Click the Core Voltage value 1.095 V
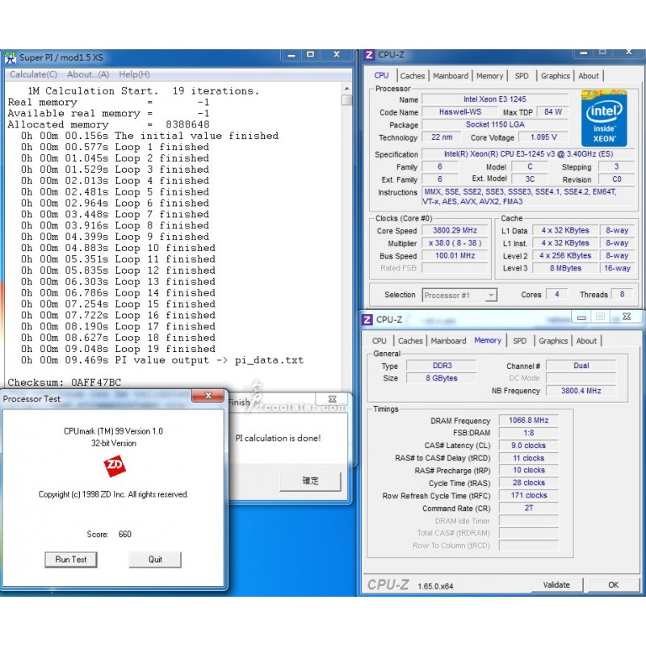646x646 pixels. 543,137
